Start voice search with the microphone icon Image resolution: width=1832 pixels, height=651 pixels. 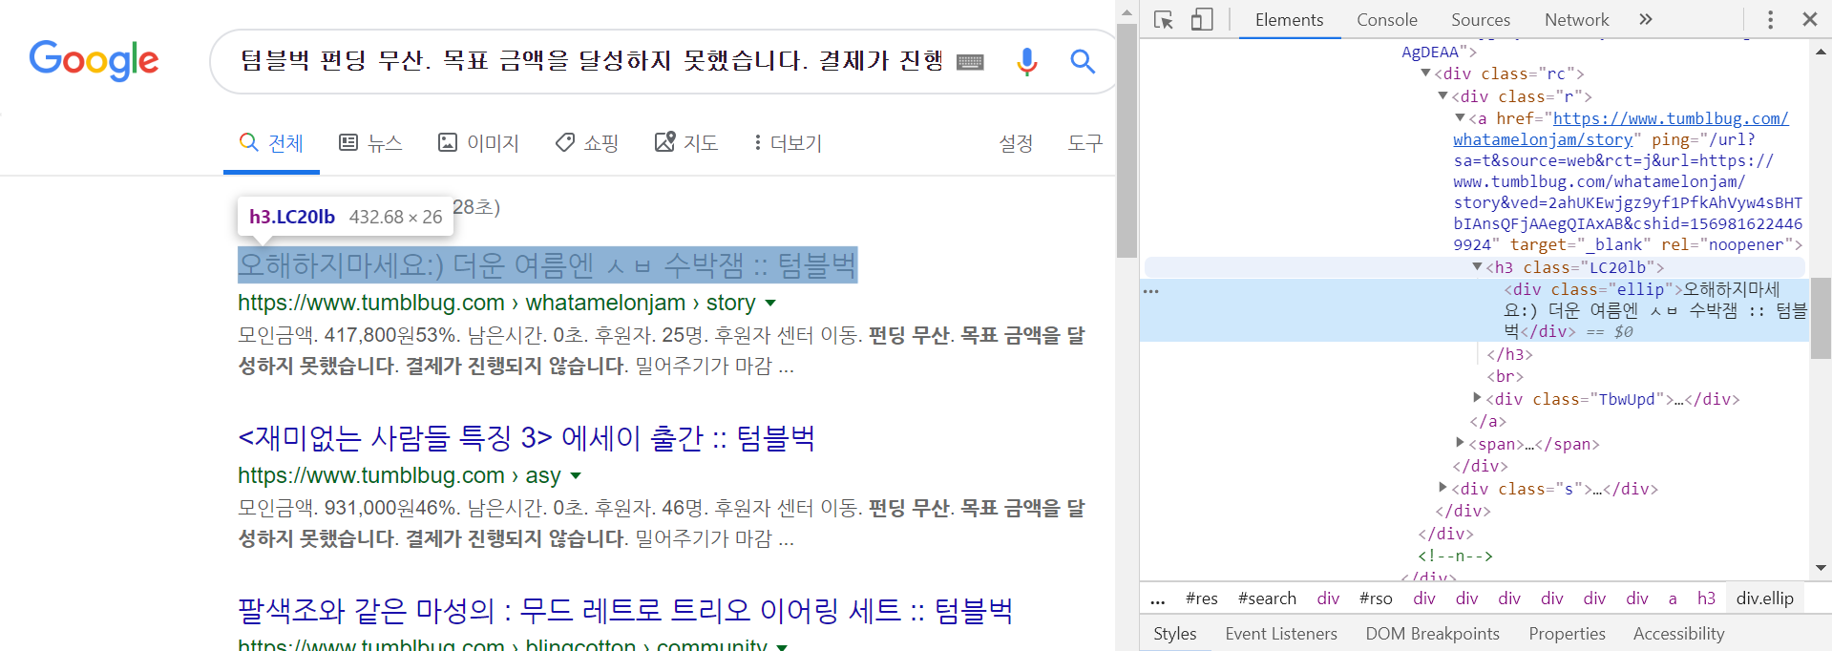pos(1027,61)
